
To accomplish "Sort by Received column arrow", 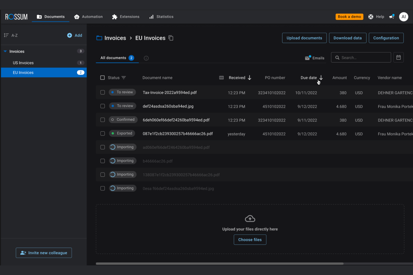I will coord(249,77).
